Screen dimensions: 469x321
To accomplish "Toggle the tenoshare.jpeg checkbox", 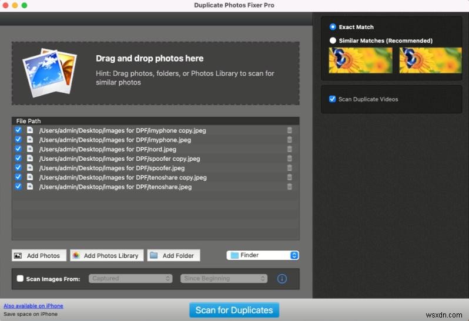I will click(x=18, y=187).
